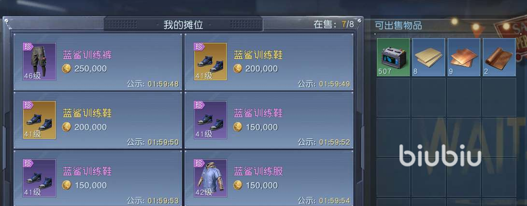Screen dimensions: 527x206
Task: Click the 在售 7/8 counter
Action: point(333,24)
